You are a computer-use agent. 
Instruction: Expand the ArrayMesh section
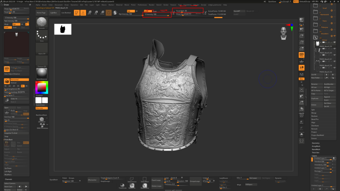click(316, 146)
